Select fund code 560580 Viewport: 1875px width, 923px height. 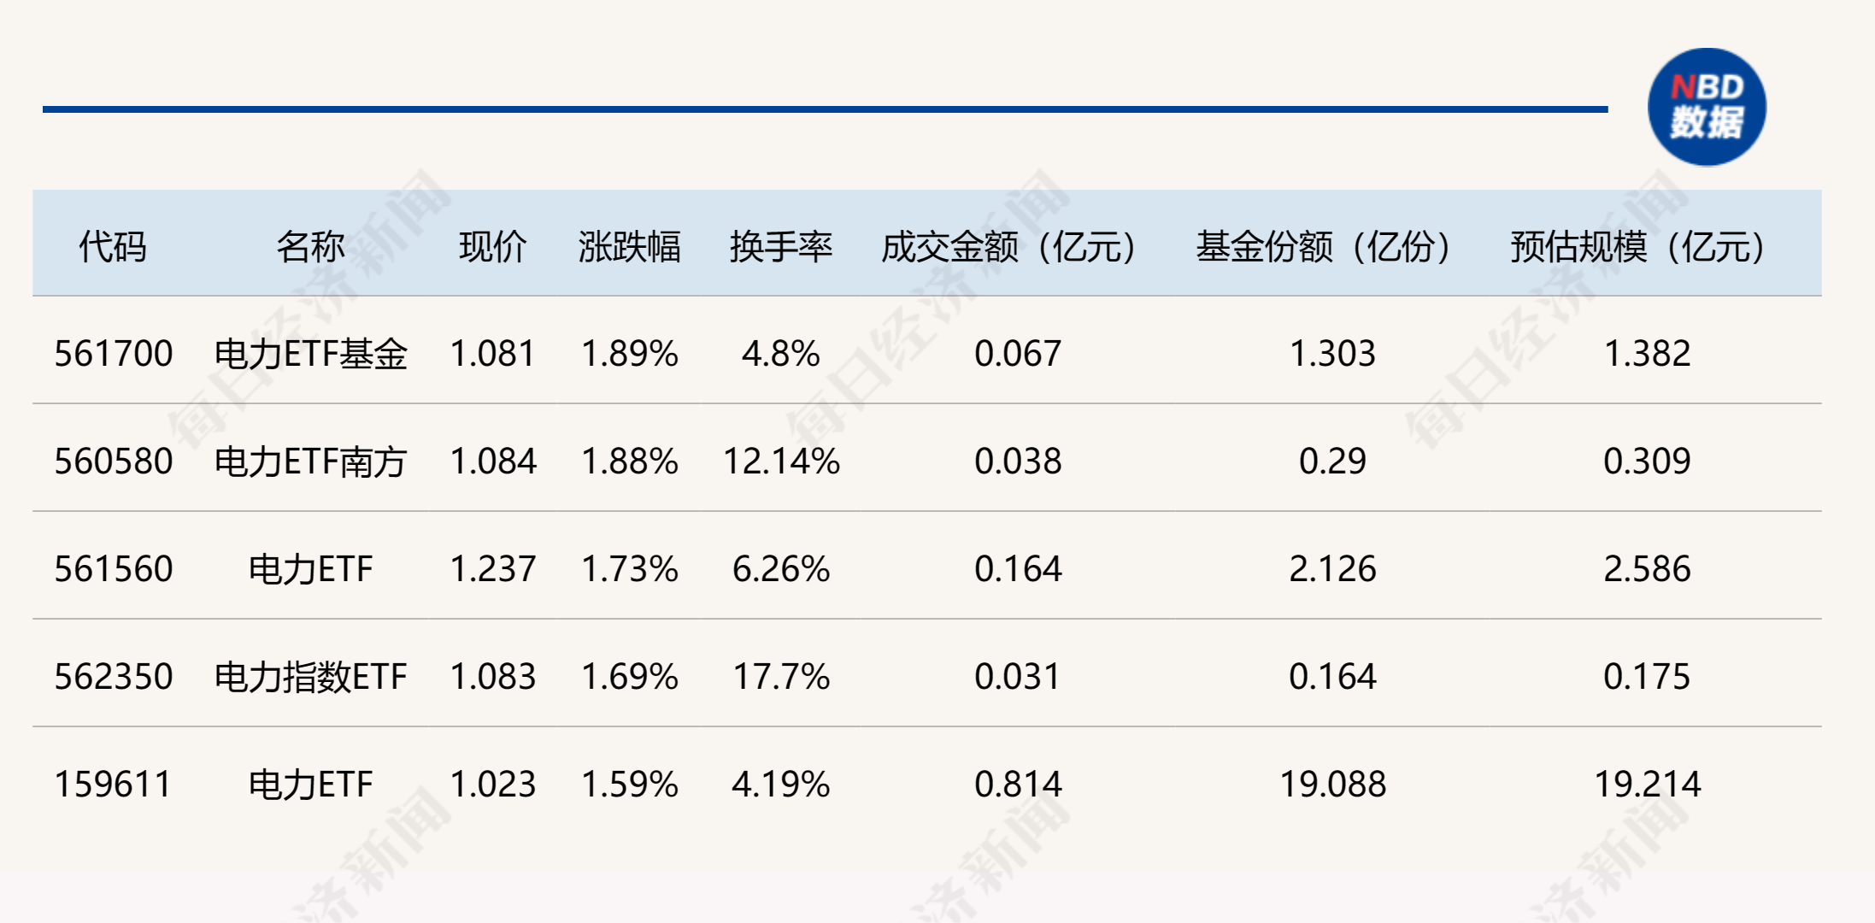click(114, 461)
